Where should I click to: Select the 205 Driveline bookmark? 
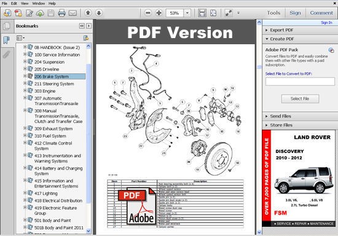[47, 69]
